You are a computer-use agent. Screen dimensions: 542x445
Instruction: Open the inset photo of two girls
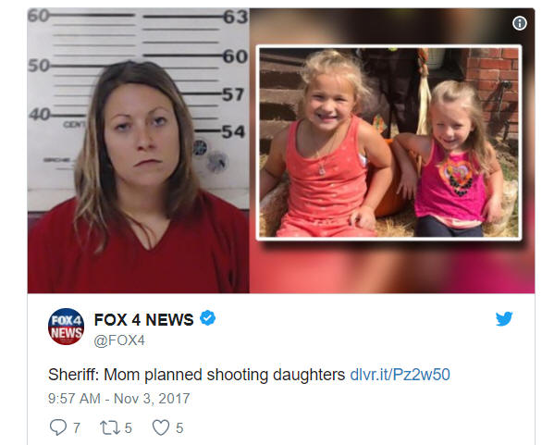point(388,142)
